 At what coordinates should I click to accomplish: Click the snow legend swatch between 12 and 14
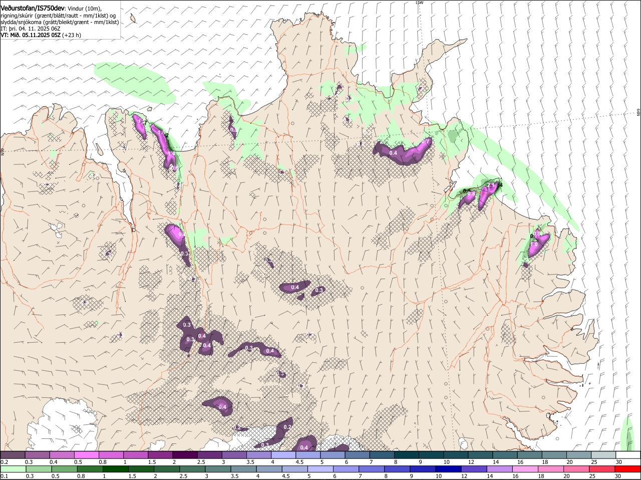[481, 455]
